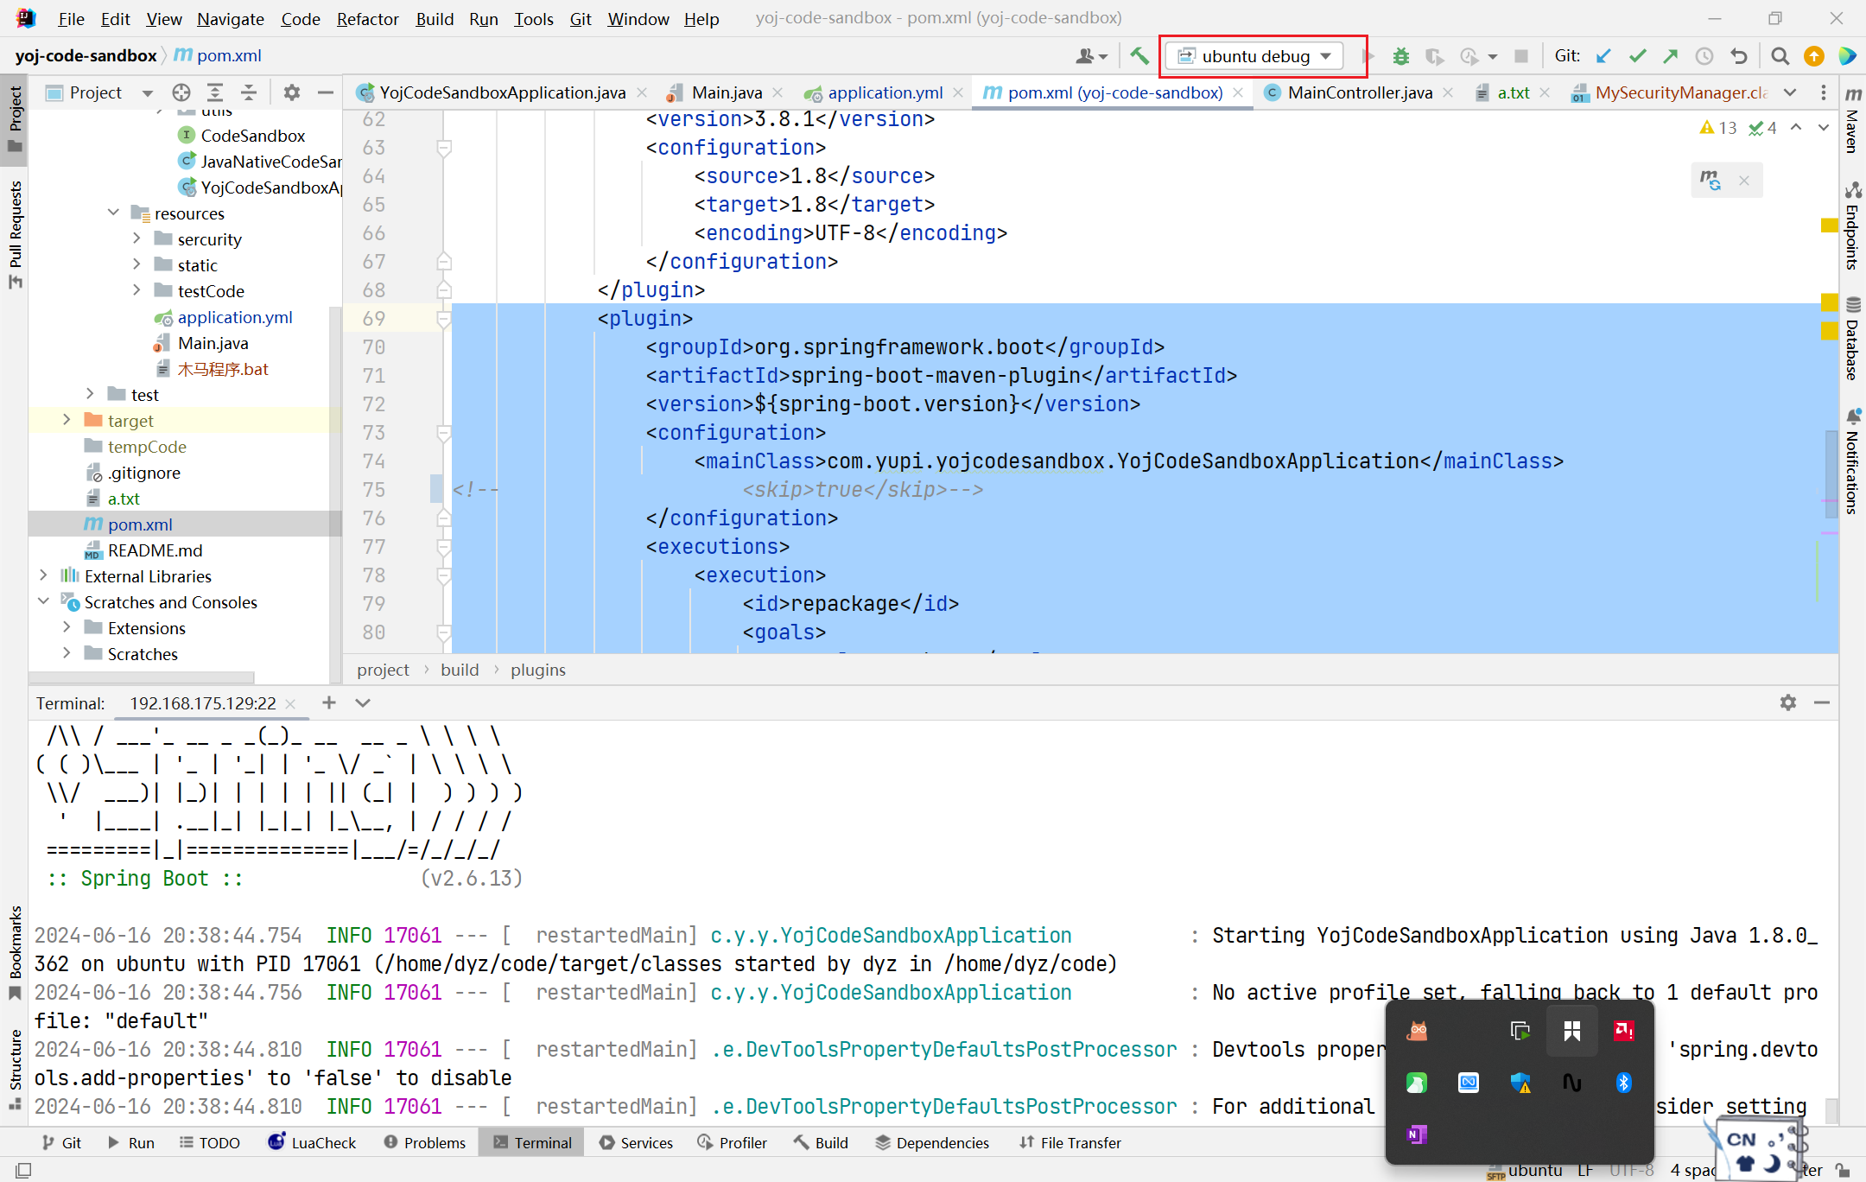Open the File Transfer tool window button
Screen dimensions: 1866x1182
[1069, 1142]
